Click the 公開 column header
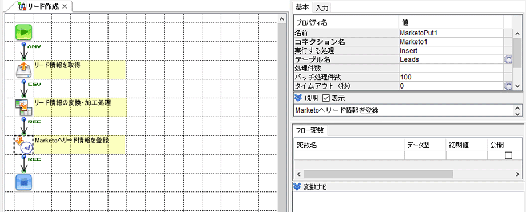 click(504, 145)
